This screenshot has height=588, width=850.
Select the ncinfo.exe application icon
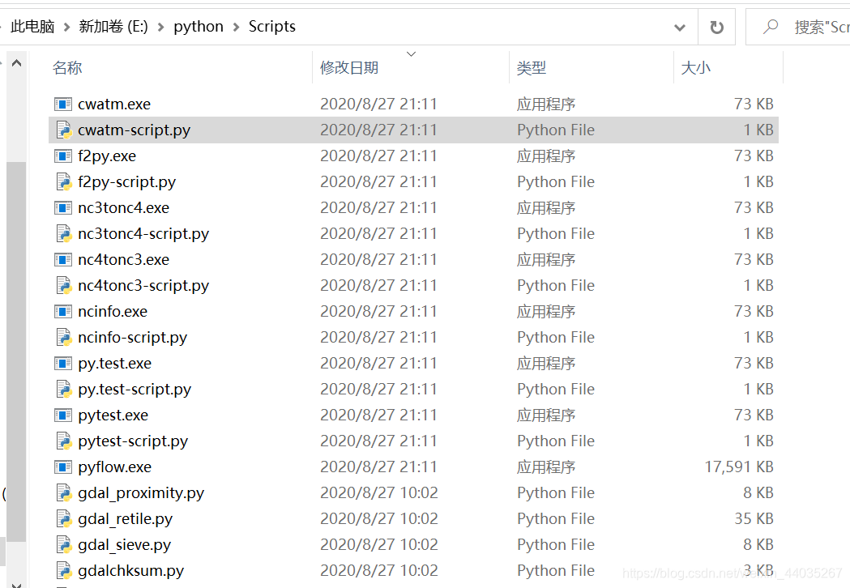62,311
